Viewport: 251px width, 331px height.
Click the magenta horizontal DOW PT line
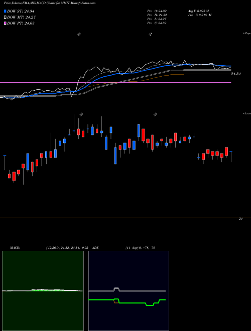[115, 83]
